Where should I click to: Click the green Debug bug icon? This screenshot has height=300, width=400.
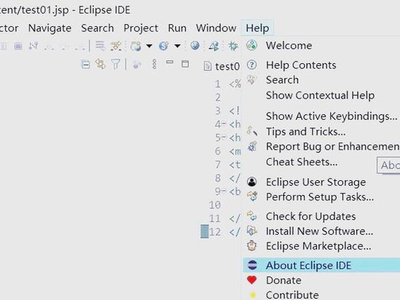coord(233,46)
